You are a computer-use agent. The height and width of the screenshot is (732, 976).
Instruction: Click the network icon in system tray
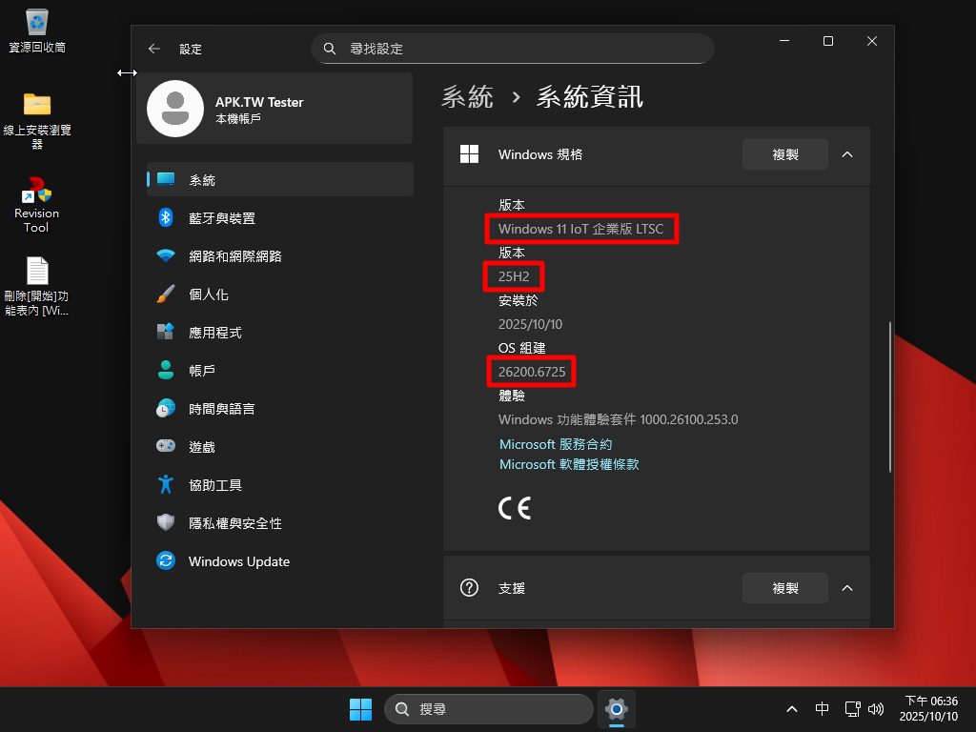coord(852,709)
